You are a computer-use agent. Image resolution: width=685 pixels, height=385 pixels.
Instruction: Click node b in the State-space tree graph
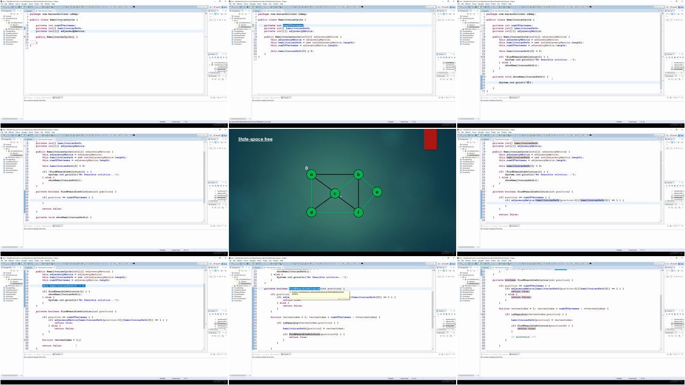click(x=358, y=174)
